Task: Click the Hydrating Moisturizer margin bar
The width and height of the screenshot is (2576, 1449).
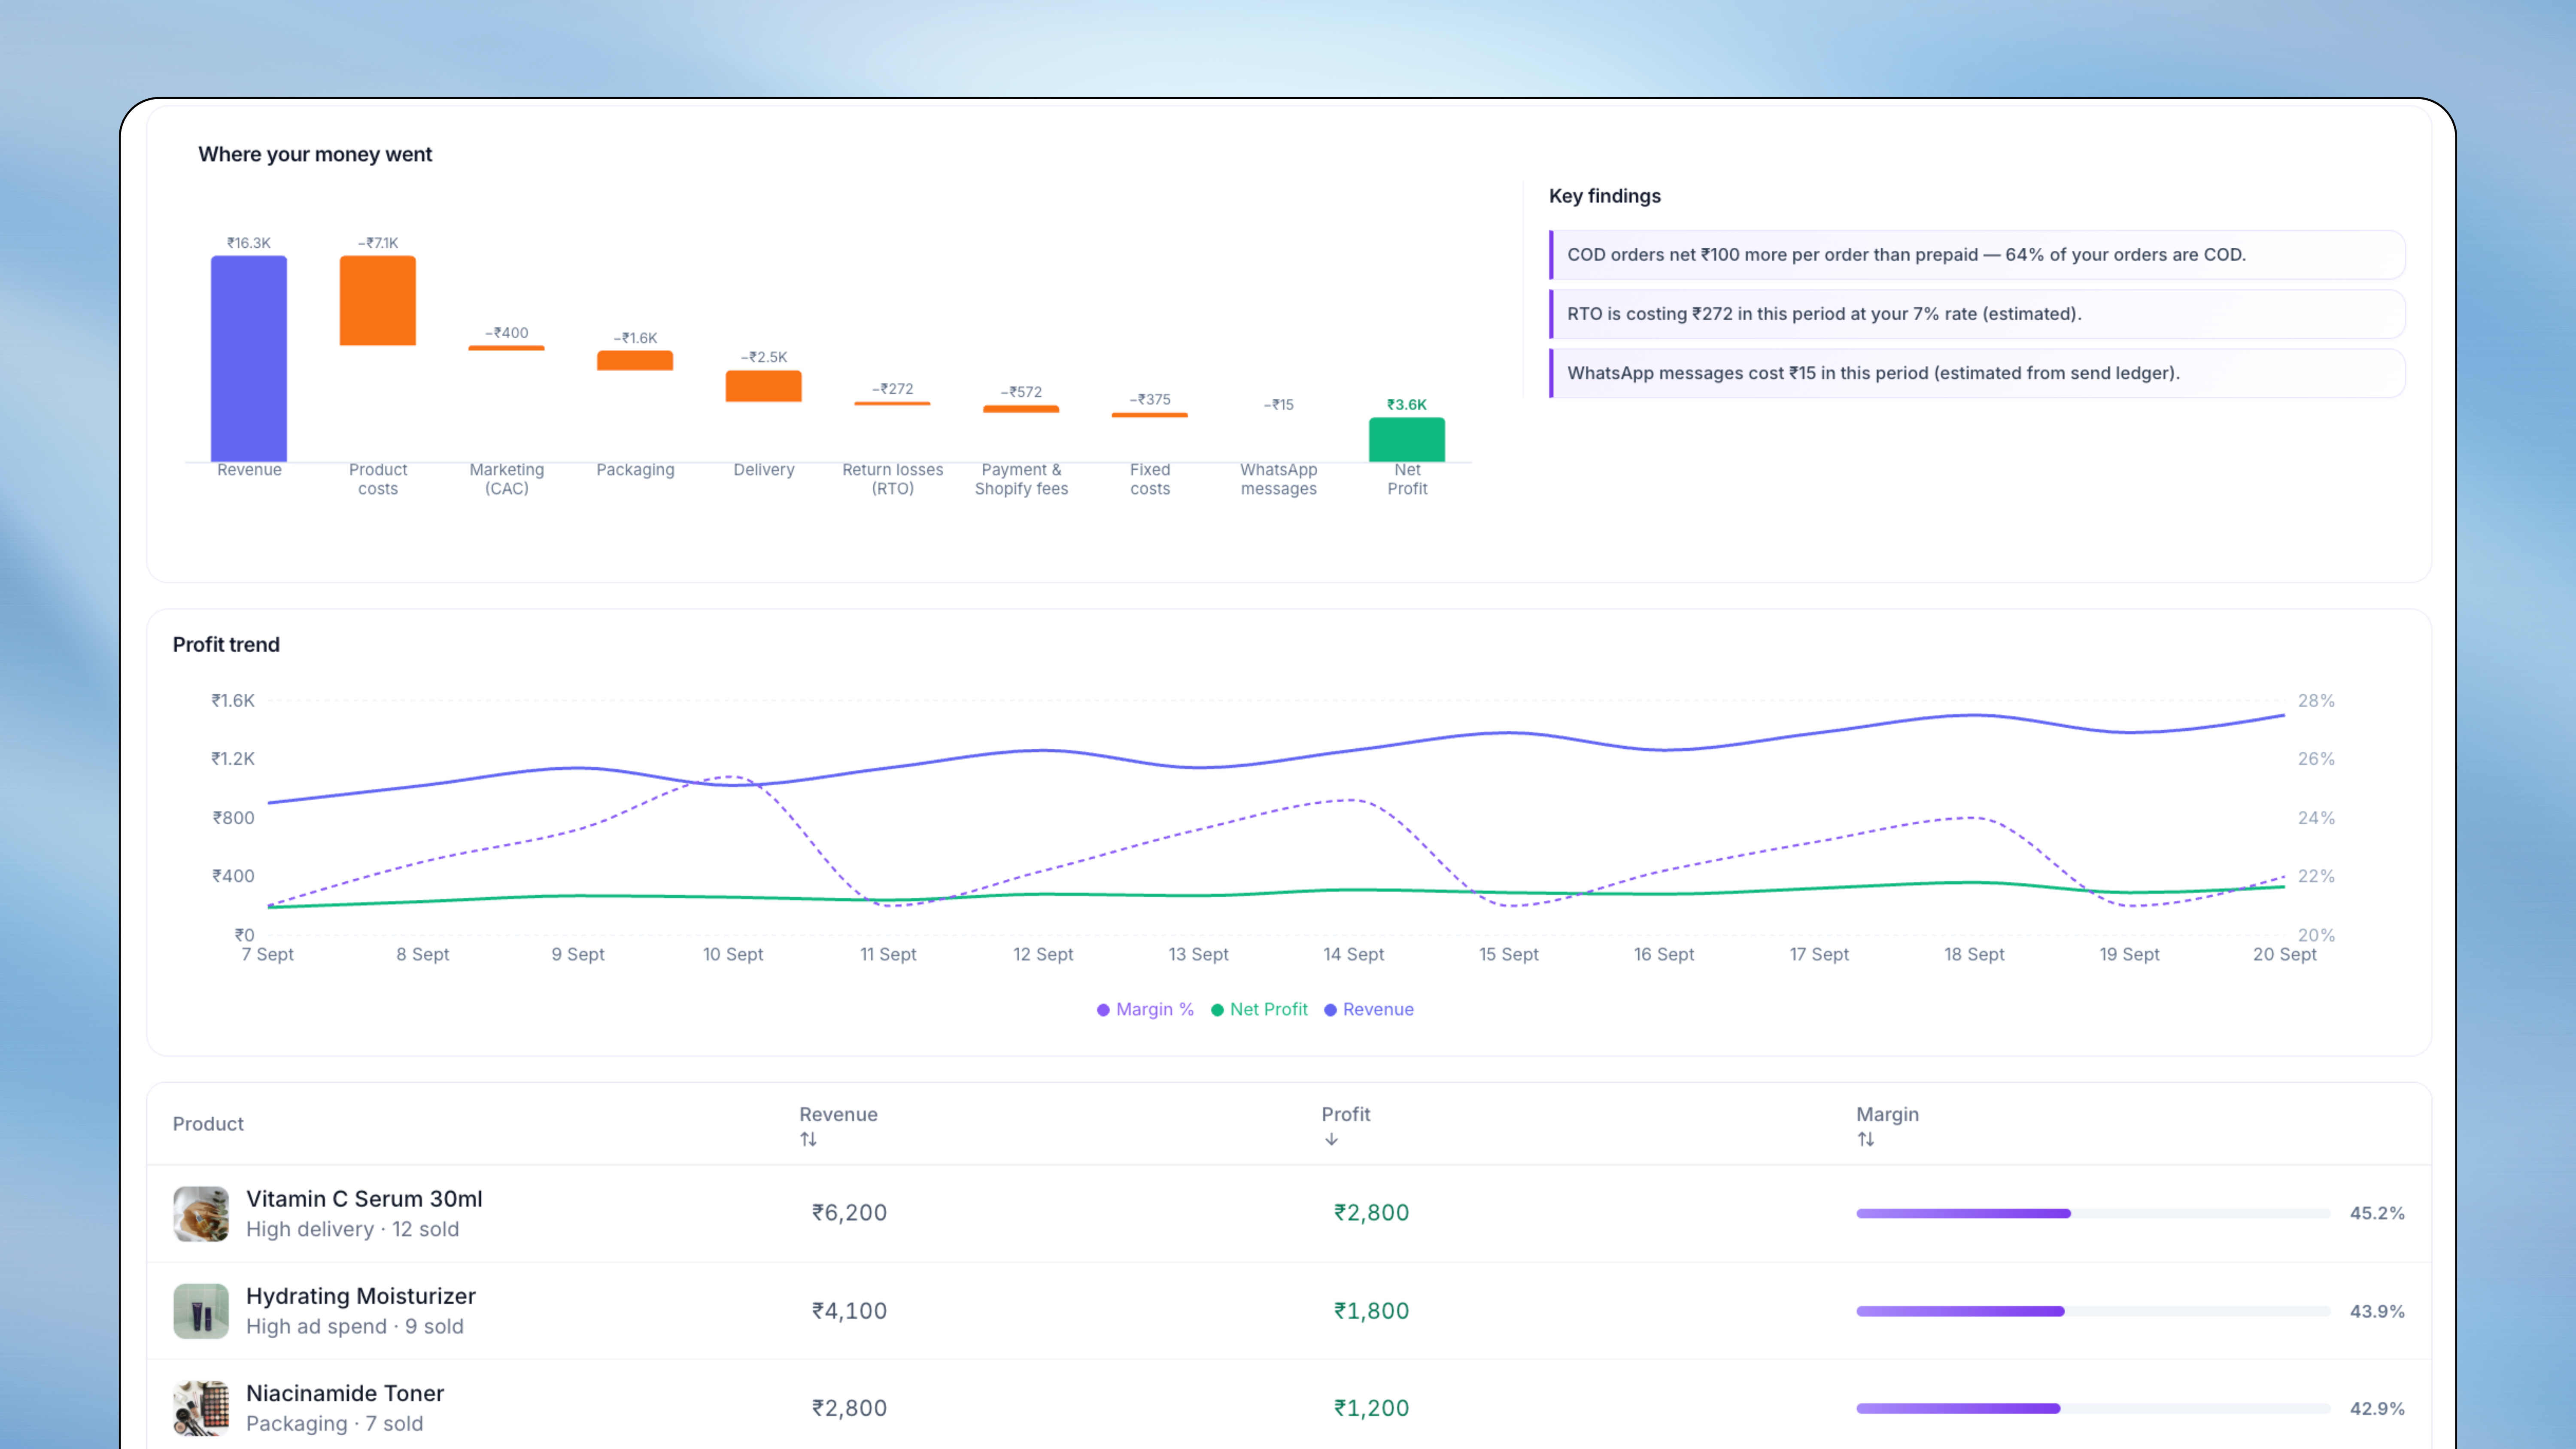Action: 2093,1311
